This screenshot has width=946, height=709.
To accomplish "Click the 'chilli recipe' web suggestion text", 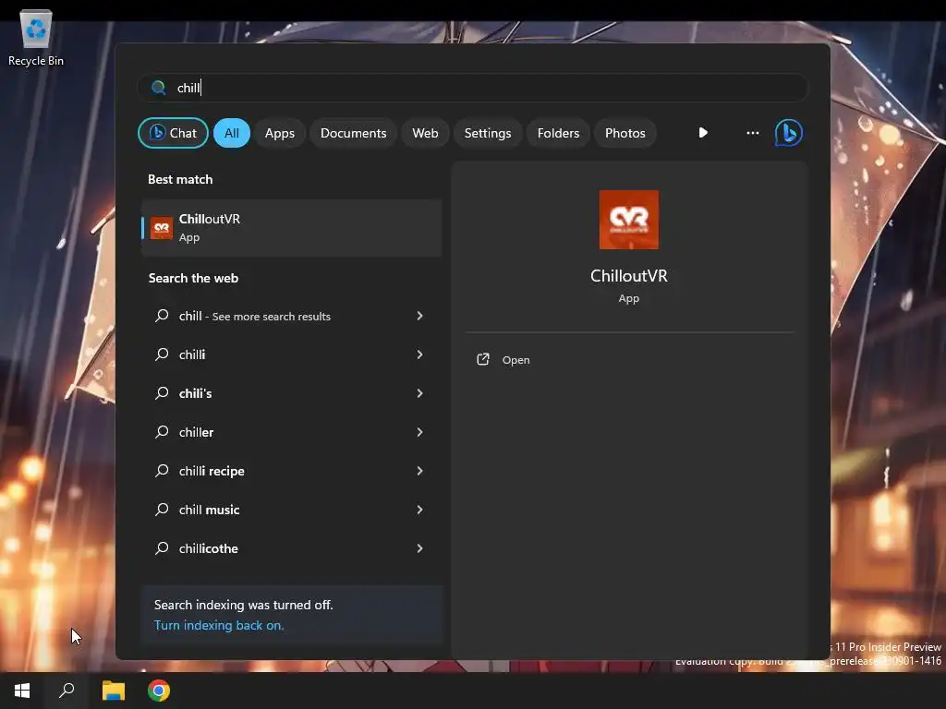I will point(212,471).
